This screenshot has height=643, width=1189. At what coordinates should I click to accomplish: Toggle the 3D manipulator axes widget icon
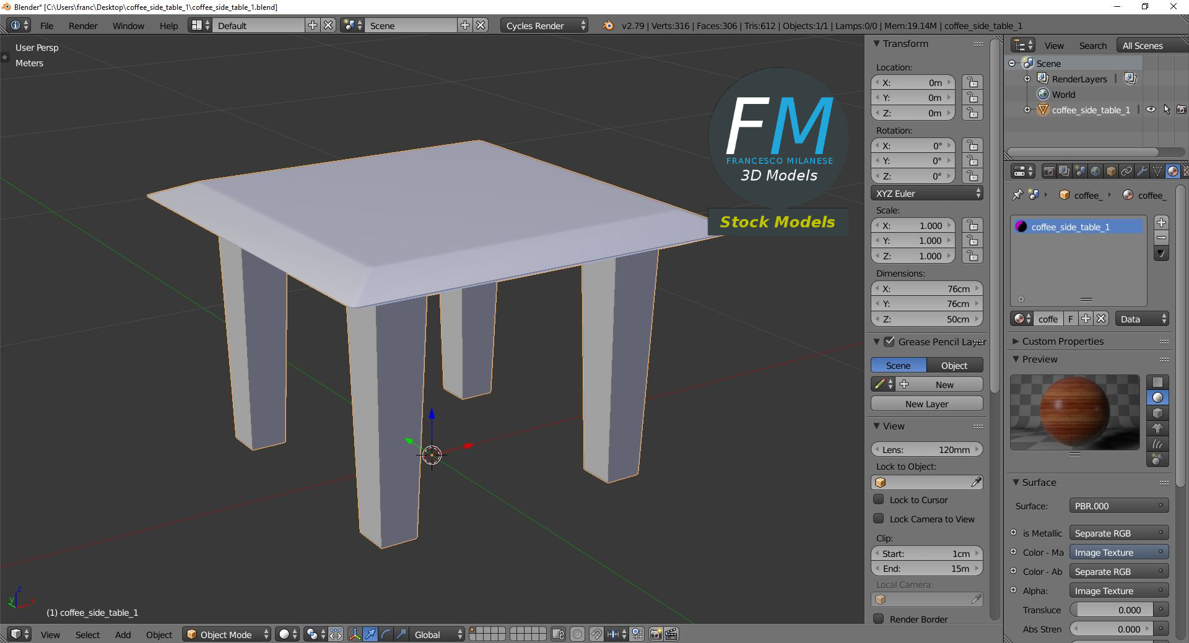pos(355,634)
